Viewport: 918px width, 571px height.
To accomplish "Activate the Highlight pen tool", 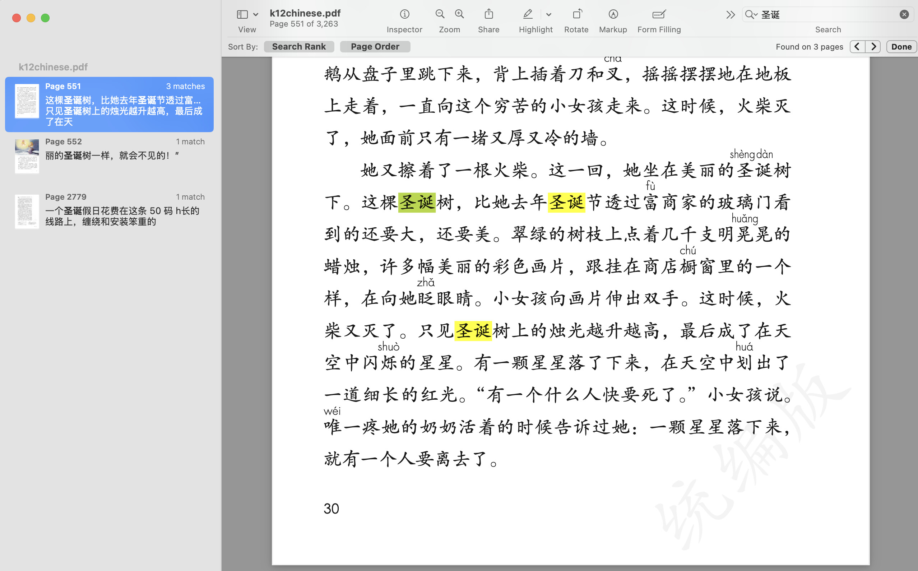I will coord(528,14).
